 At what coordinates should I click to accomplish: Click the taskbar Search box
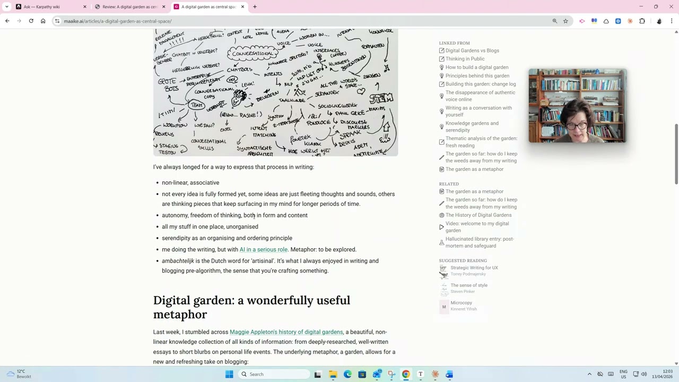click(273, 374)
